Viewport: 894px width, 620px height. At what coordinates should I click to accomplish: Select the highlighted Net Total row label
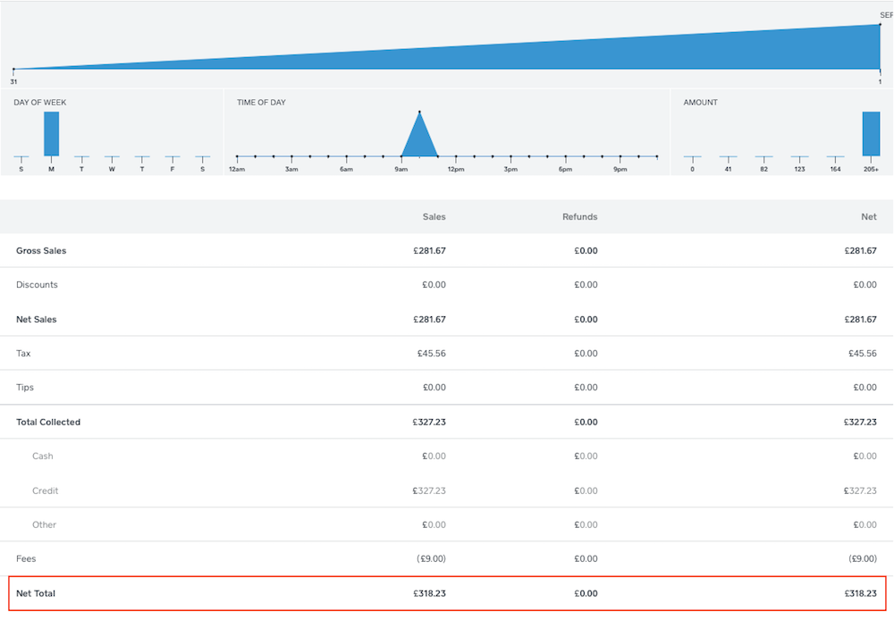point(36,593)
